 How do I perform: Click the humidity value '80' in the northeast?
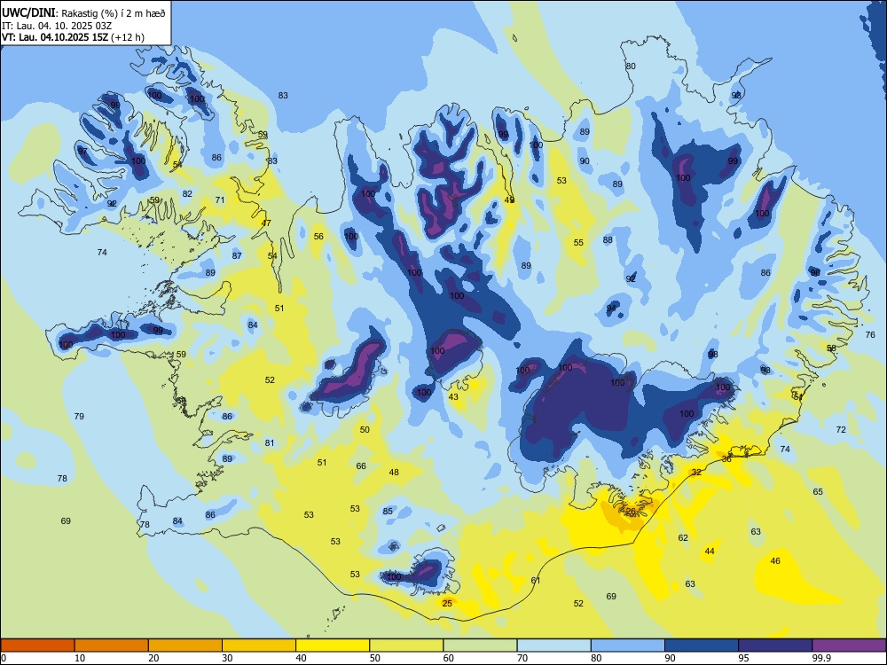[x=630, y=66]
